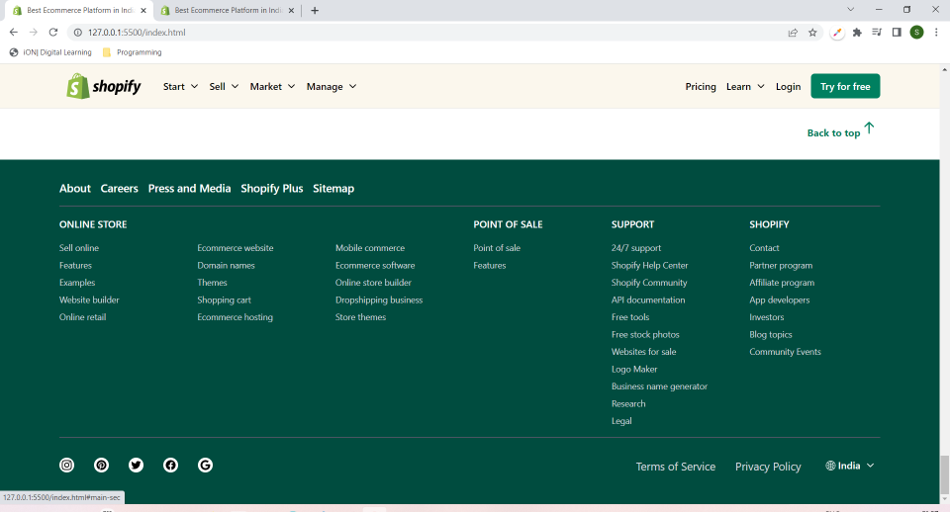The height and width of the screenshot is (512, 950).
Task: Open Facebook social icon in footer
Action: (170, 465)
